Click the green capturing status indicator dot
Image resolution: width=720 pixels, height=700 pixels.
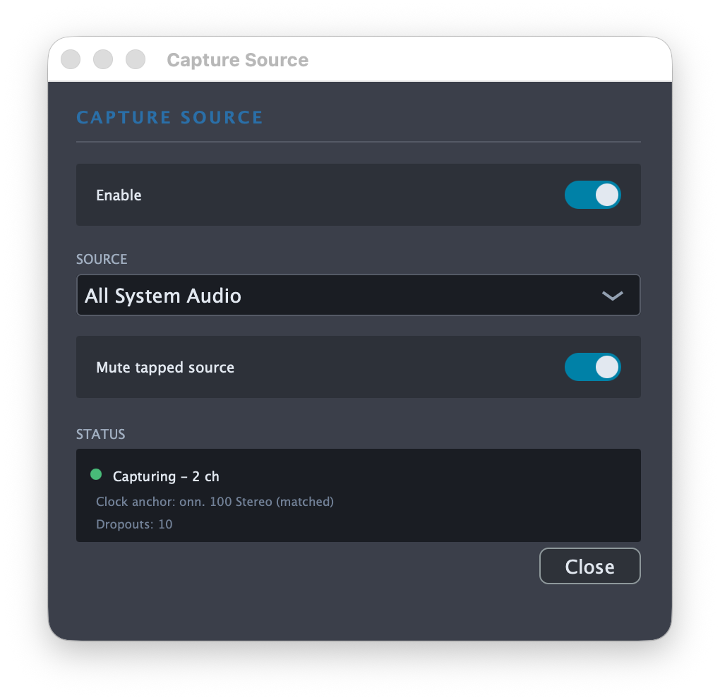[96, 474]
